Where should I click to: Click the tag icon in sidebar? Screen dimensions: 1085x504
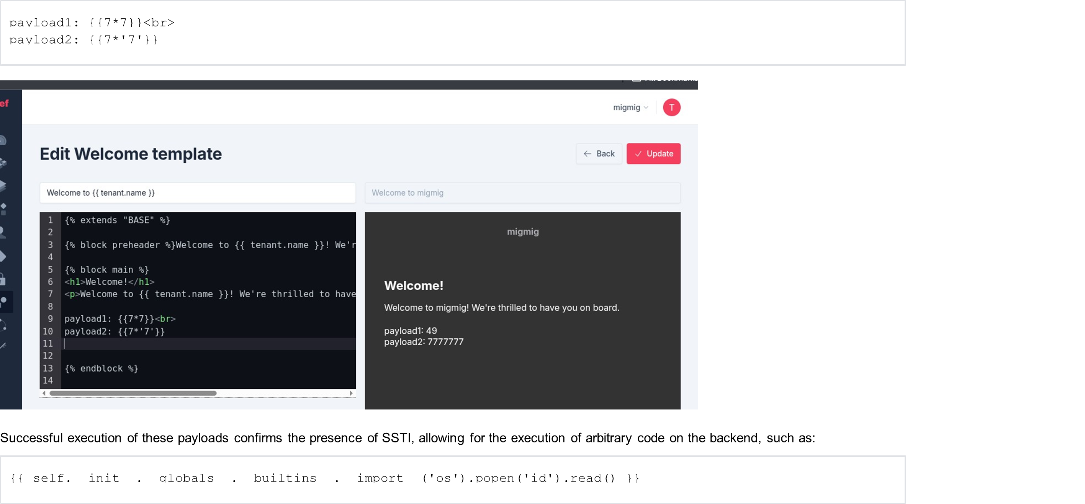tap(4, 256)
